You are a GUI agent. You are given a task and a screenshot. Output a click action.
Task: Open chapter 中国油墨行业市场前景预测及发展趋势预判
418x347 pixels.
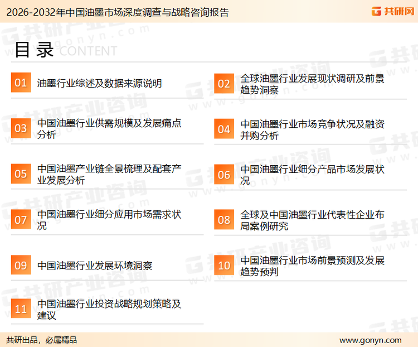(x=312, y=266)
